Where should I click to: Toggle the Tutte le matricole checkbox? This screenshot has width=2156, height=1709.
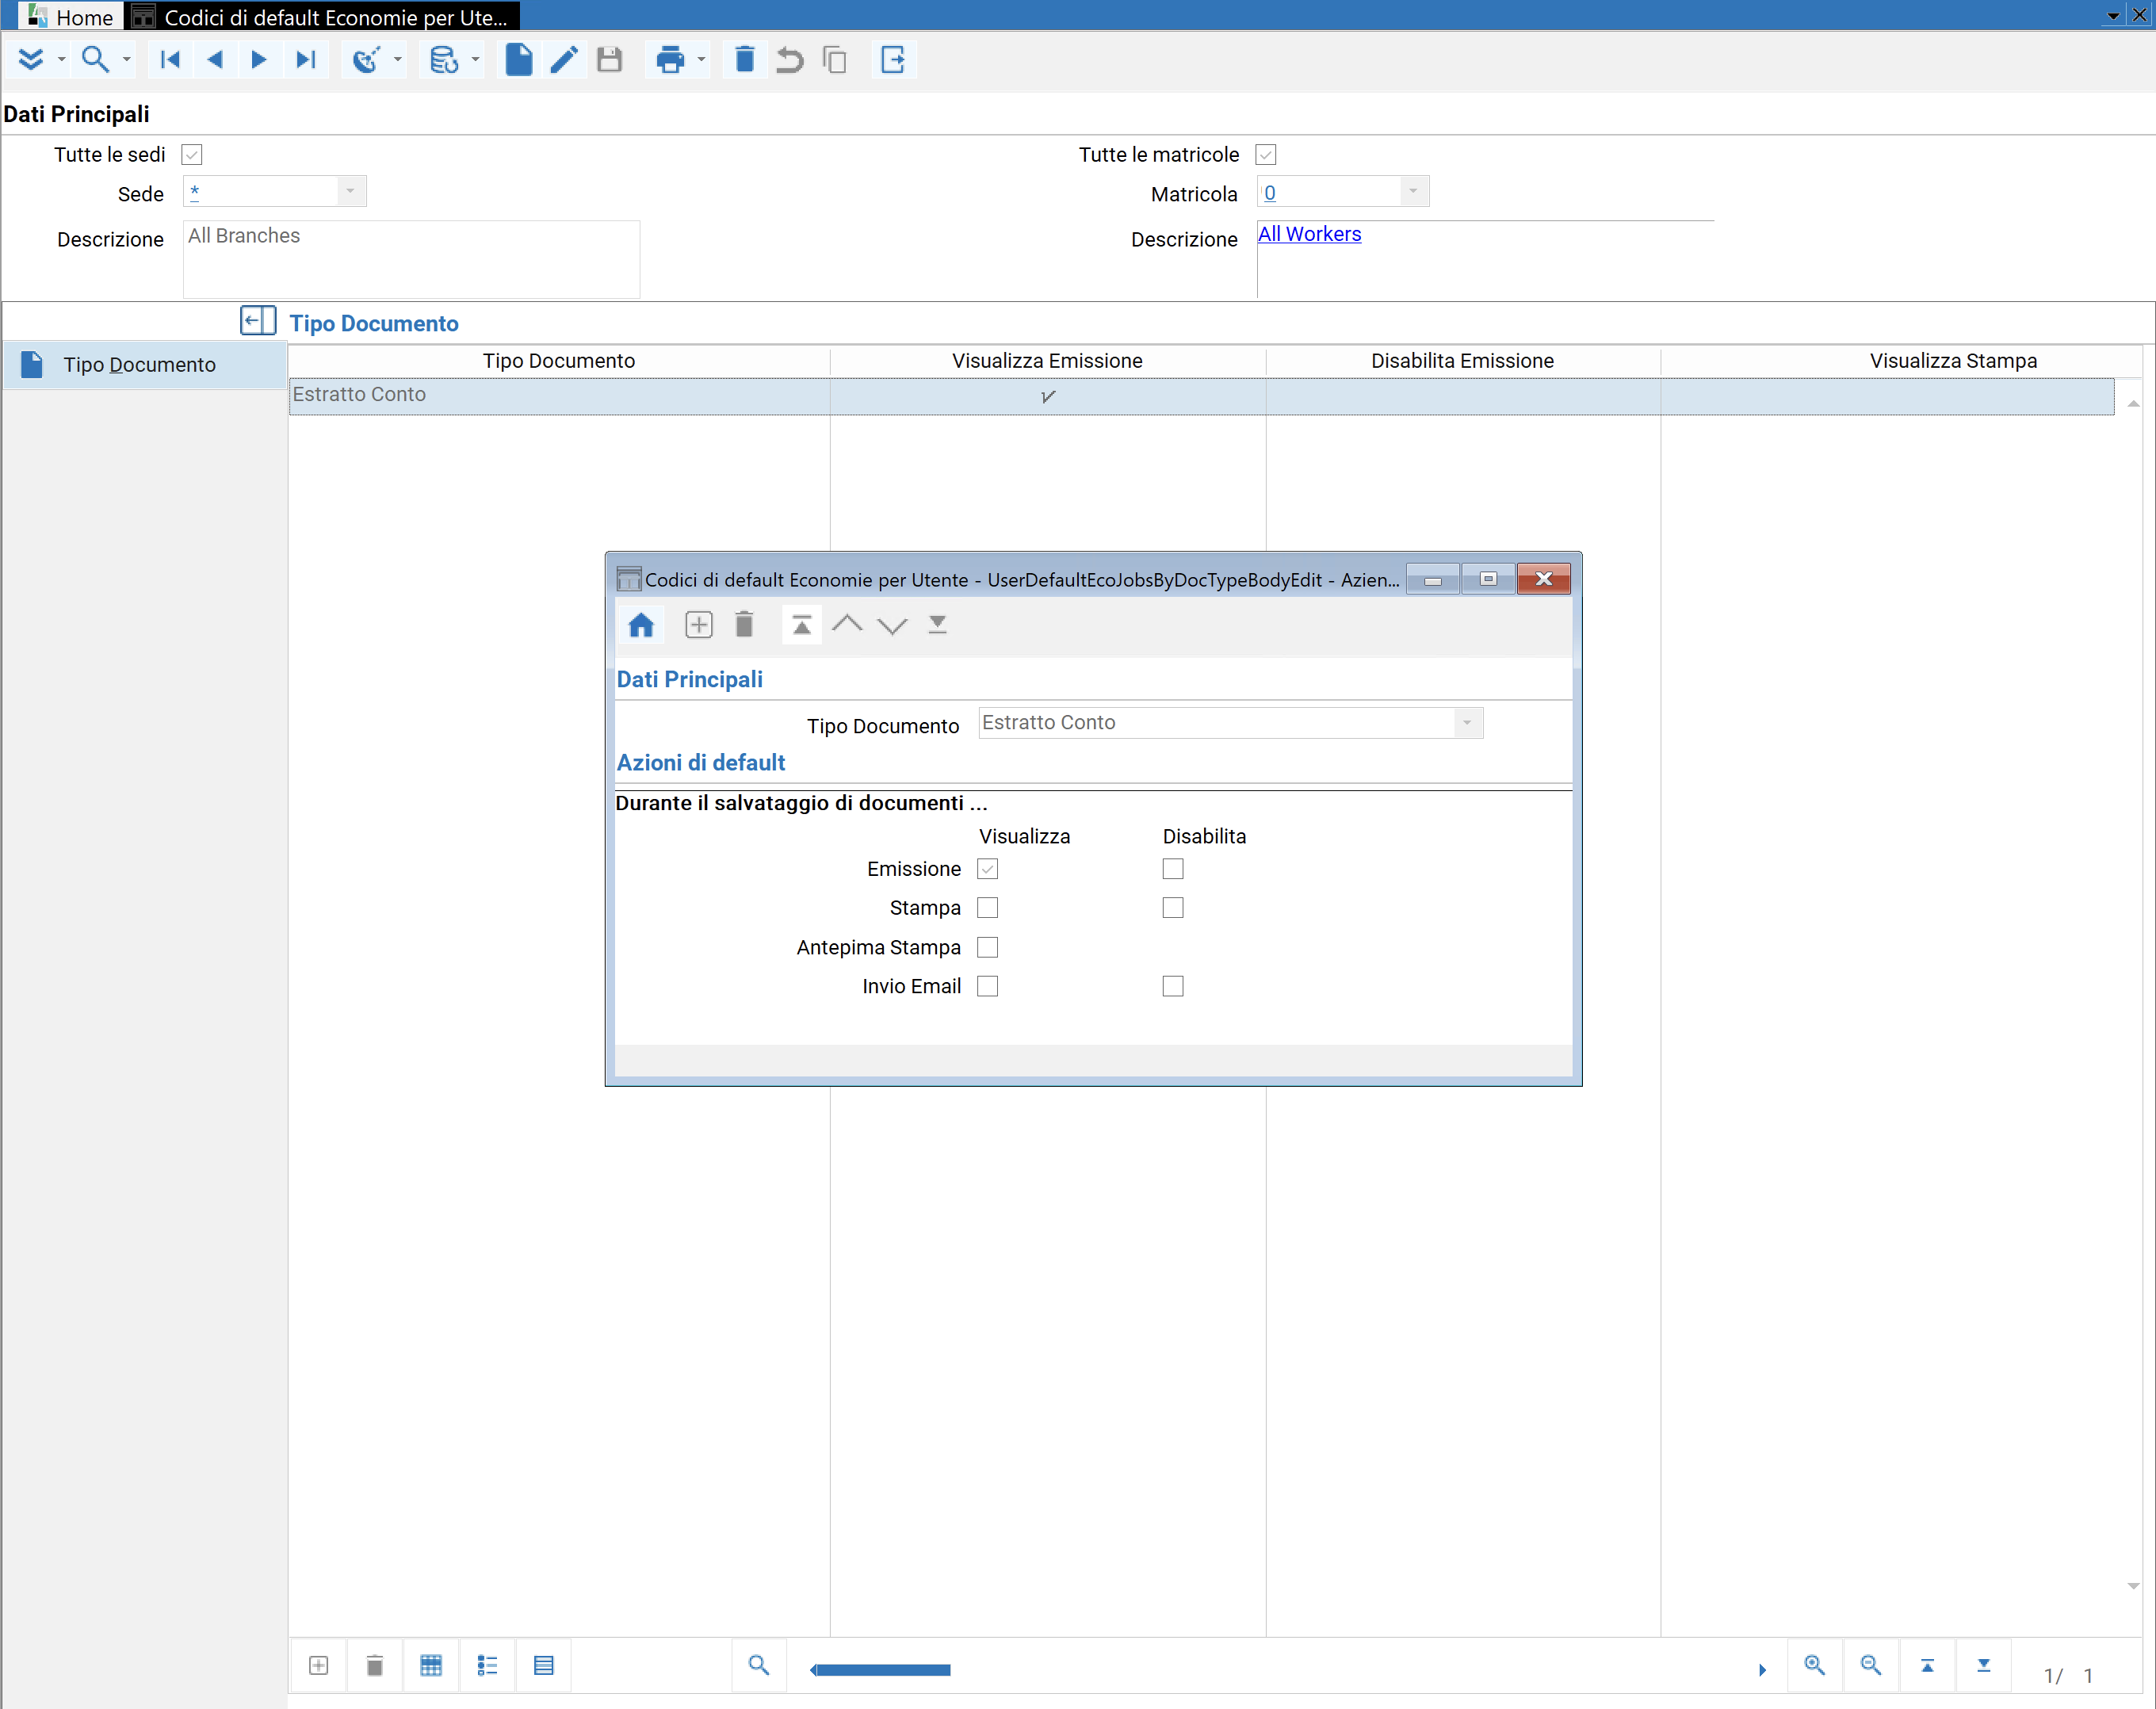(x=1266, y=154)
